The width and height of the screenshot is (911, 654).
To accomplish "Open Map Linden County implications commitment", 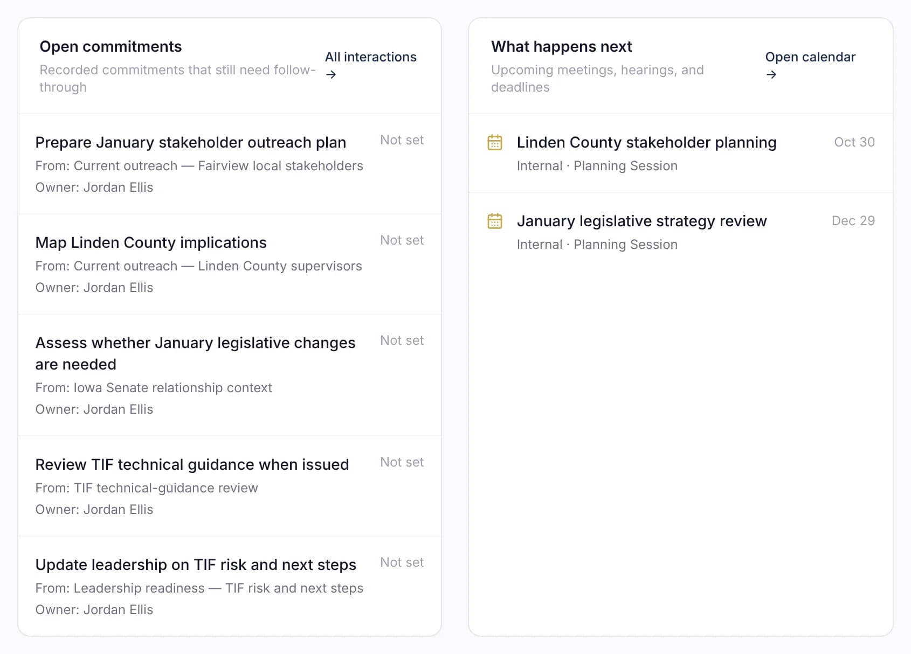I will (230, 265).
